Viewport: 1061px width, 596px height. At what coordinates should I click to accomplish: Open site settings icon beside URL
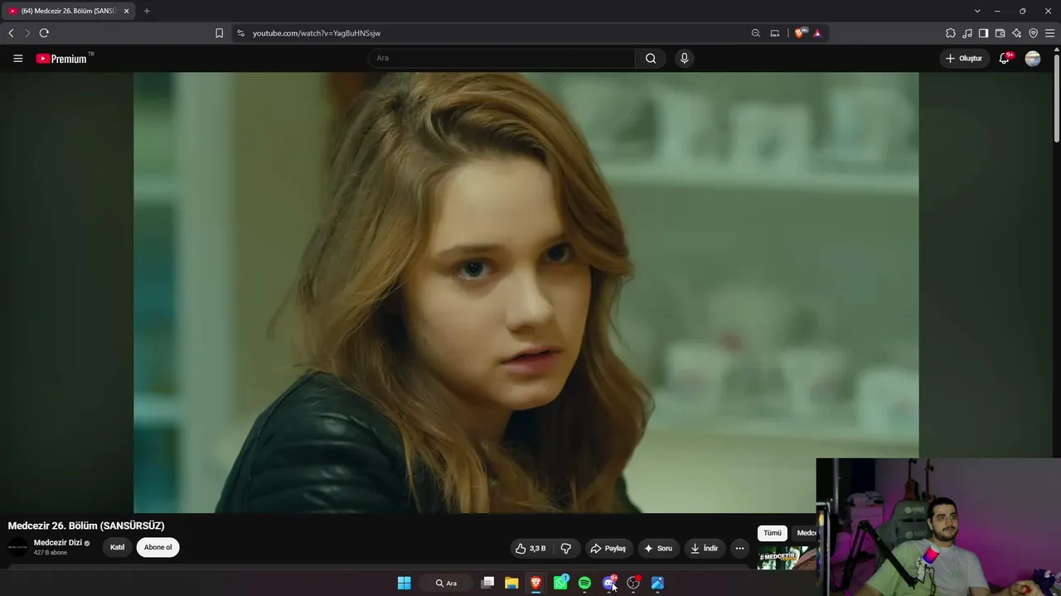click(x=240, y=33)
